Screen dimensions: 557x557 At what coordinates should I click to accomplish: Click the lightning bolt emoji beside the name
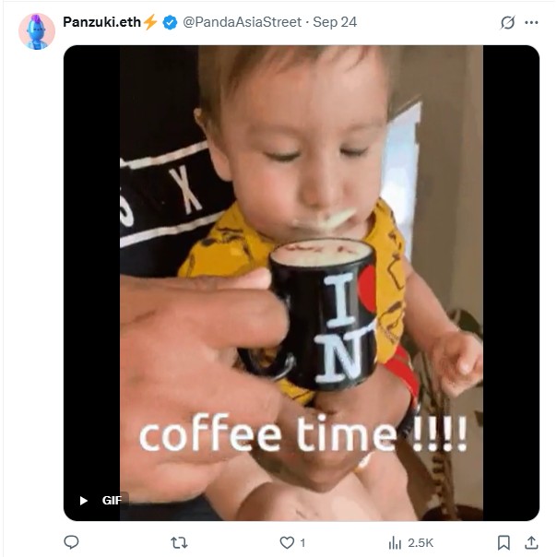[x=150, y=22]
